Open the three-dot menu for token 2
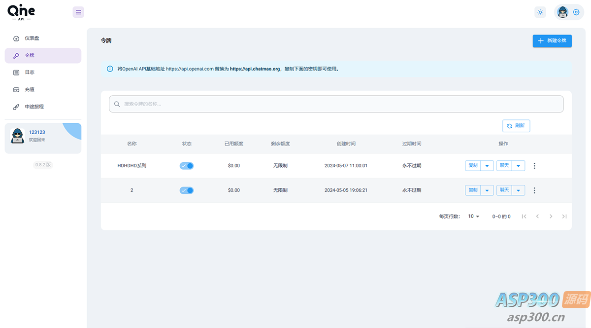Screen dimensions: 591x328 tap(534, 190)
